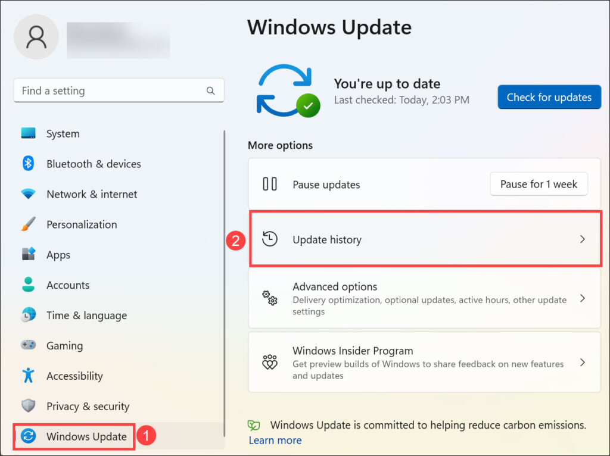Click the Personalization paintbrush icon
Image resolution: width=610 pixels, height=456 pixels.
[x=28, y=224]
